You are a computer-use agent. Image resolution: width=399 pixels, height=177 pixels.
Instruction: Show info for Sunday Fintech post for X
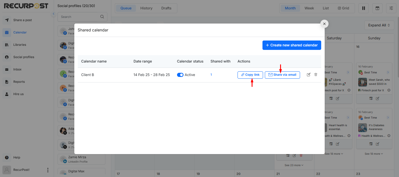click(x=389, y=90)
